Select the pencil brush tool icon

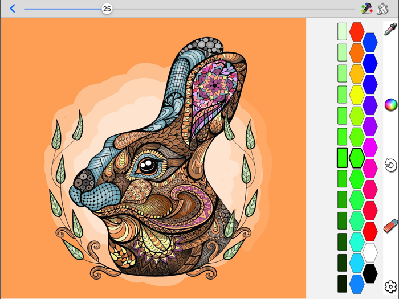(x=367, y=9)
